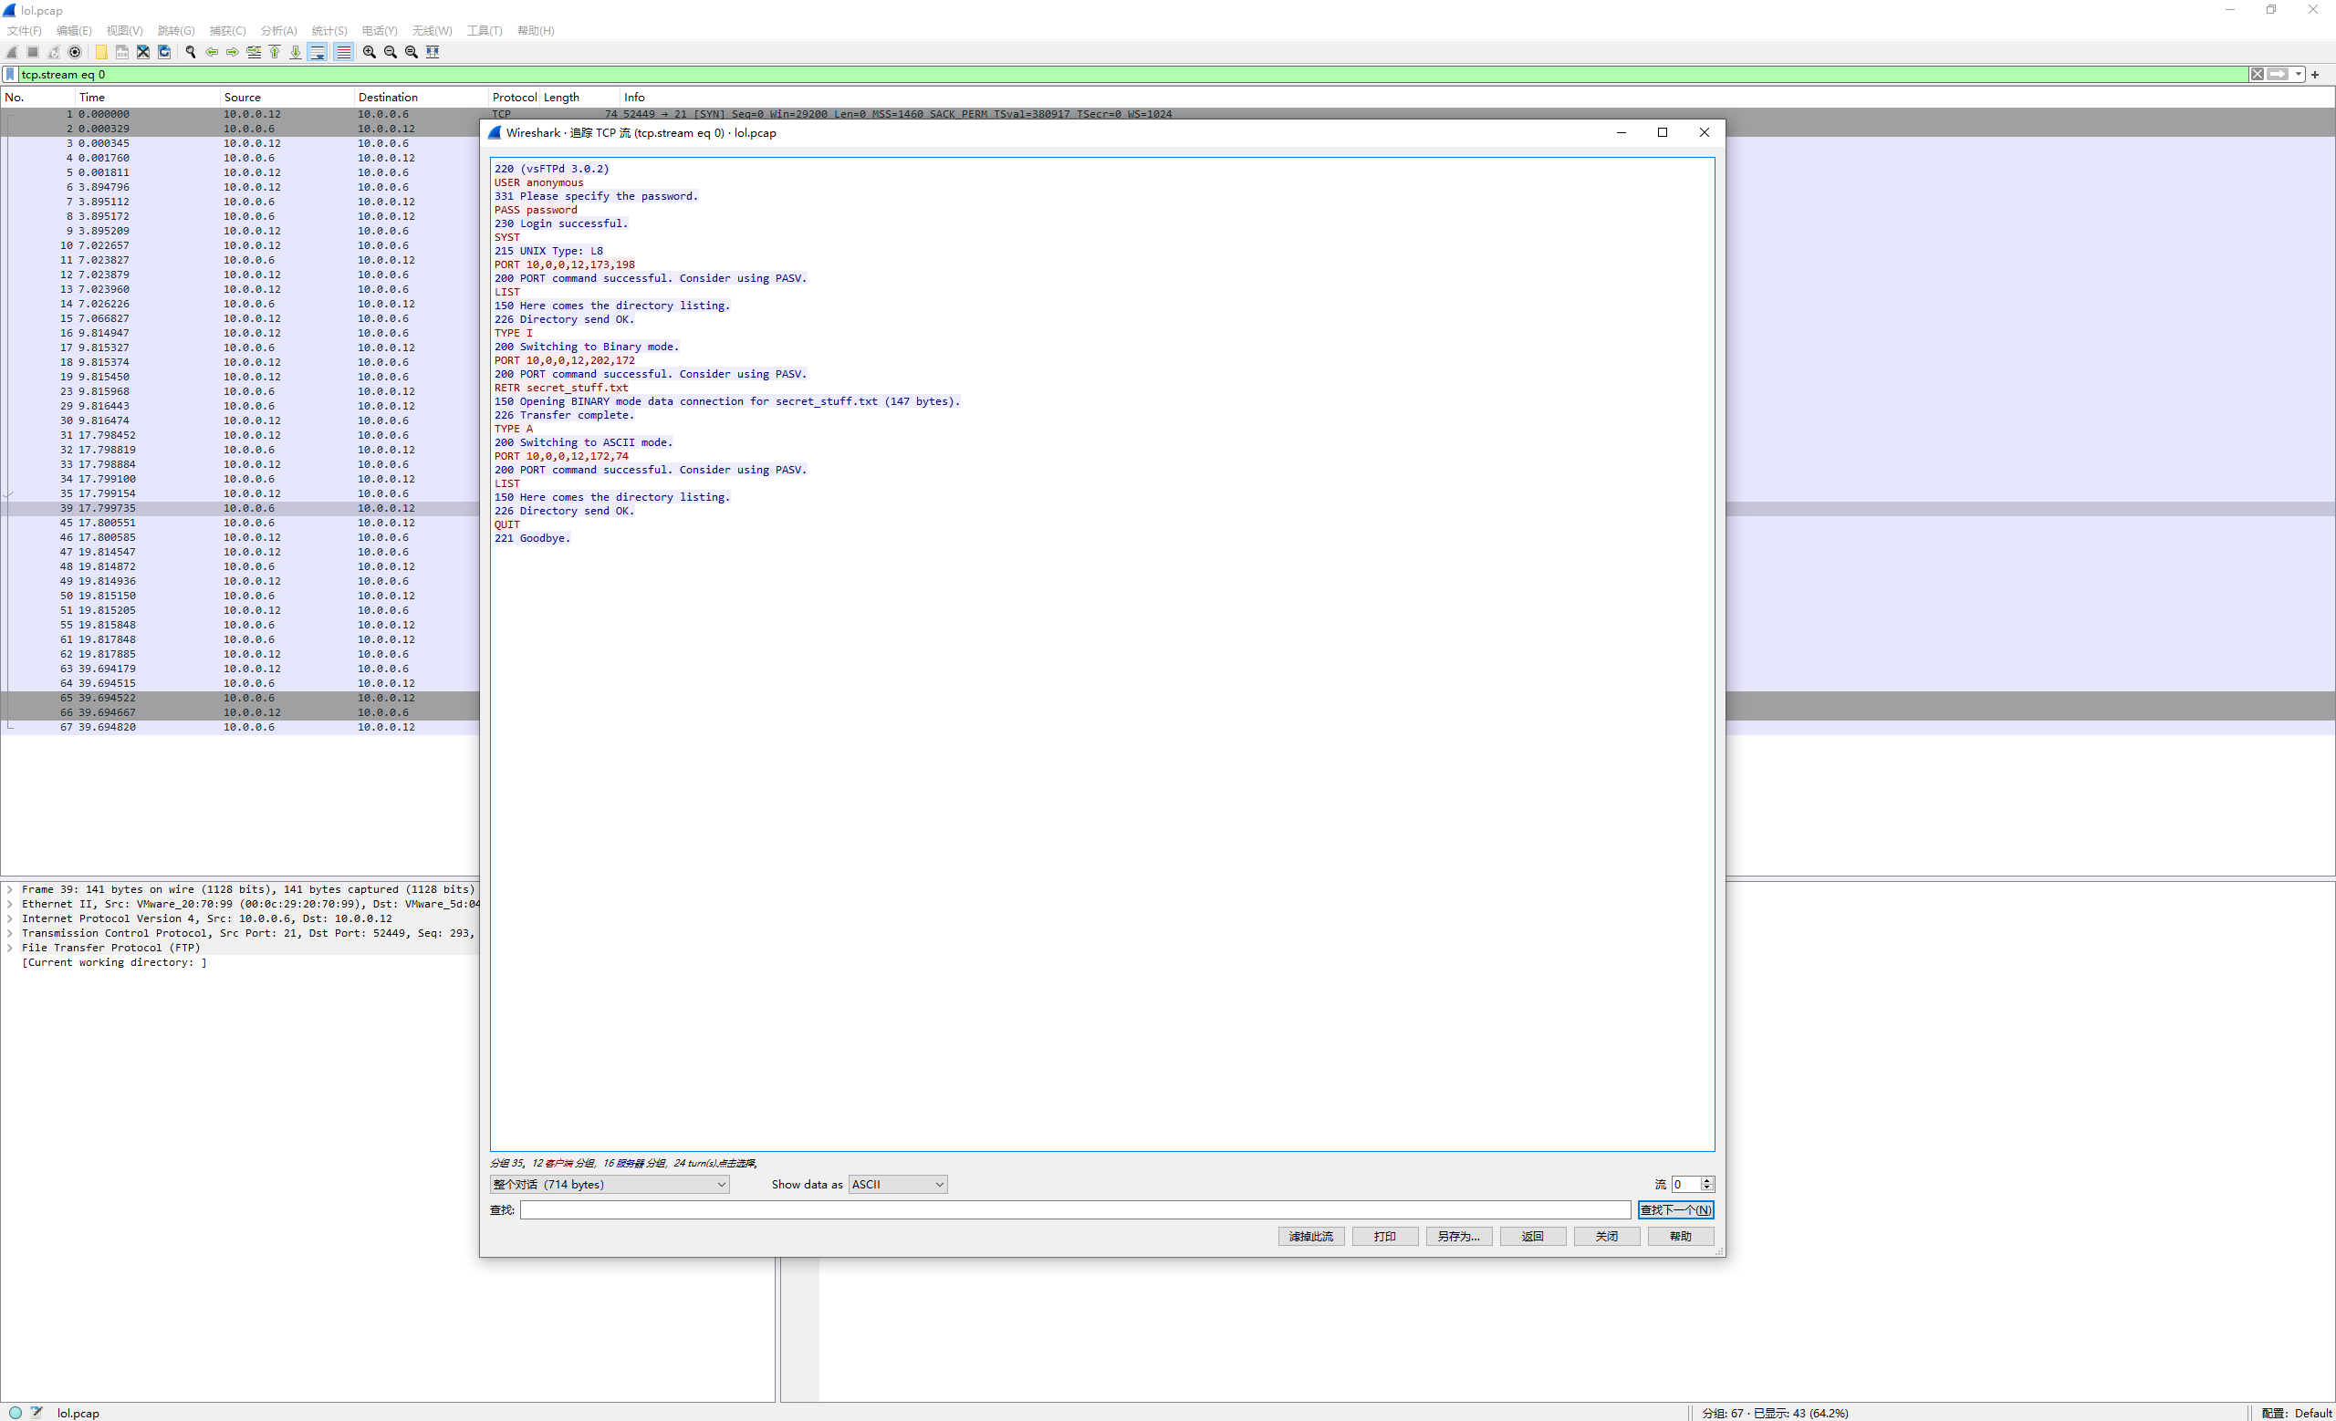Go to previous packet green arrow

212,52
